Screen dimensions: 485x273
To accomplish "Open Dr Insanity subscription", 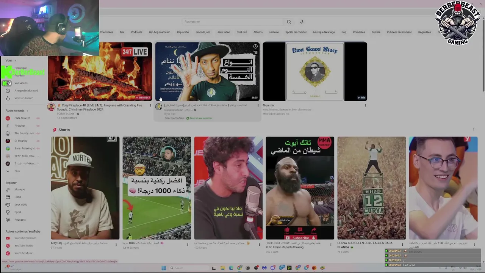I will (23, 141).
